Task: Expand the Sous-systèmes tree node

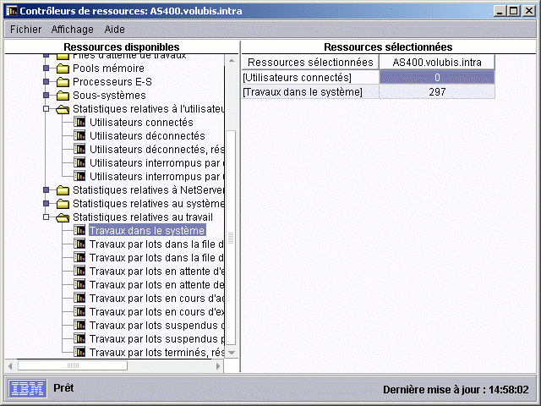Action: (46, 96)
